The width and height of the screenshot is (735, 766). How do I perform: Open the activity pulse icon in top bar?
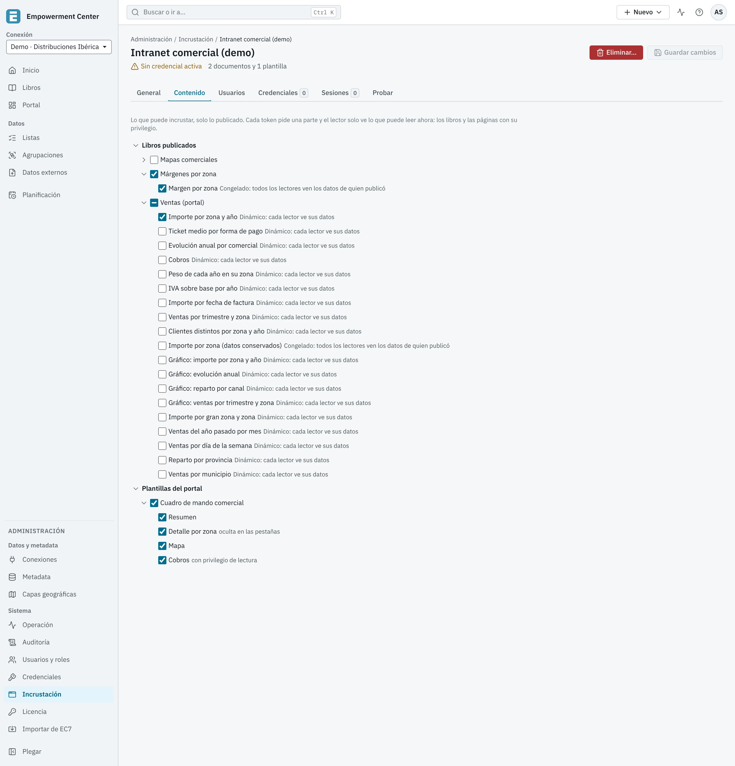(x=681, y=12)
